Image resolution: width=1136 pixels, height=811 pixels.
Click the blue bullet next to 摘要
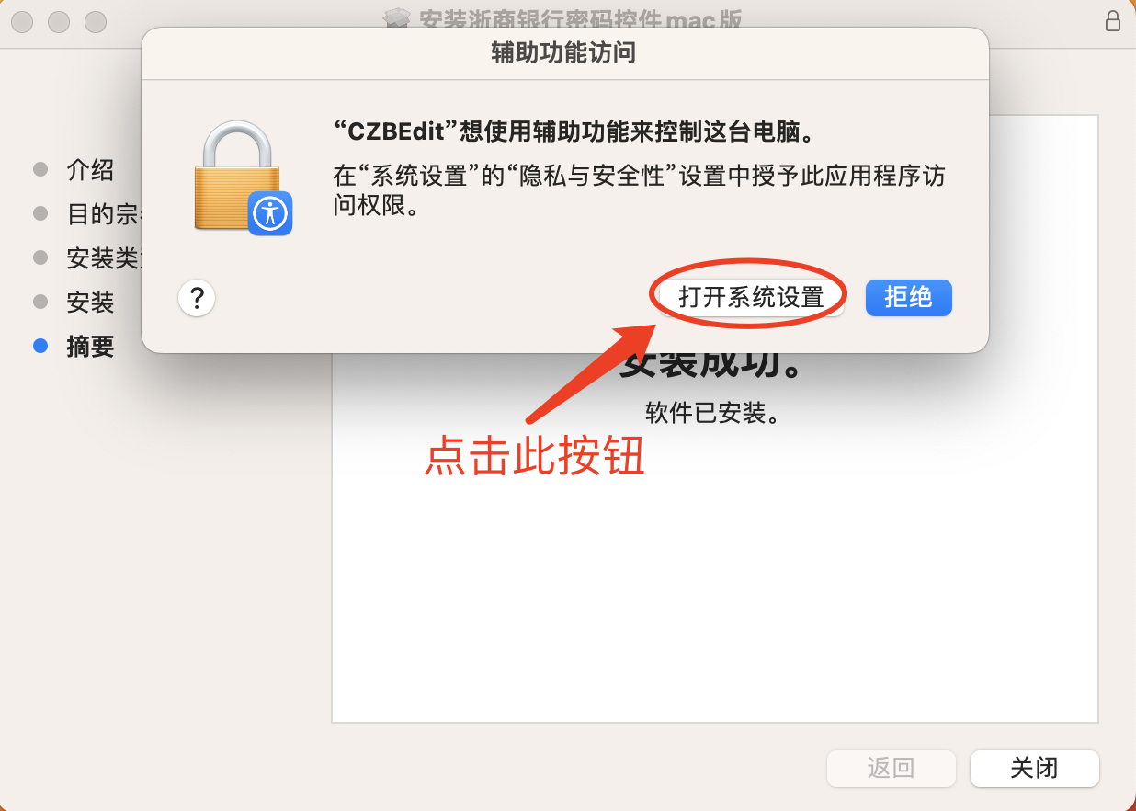[40, 346]
